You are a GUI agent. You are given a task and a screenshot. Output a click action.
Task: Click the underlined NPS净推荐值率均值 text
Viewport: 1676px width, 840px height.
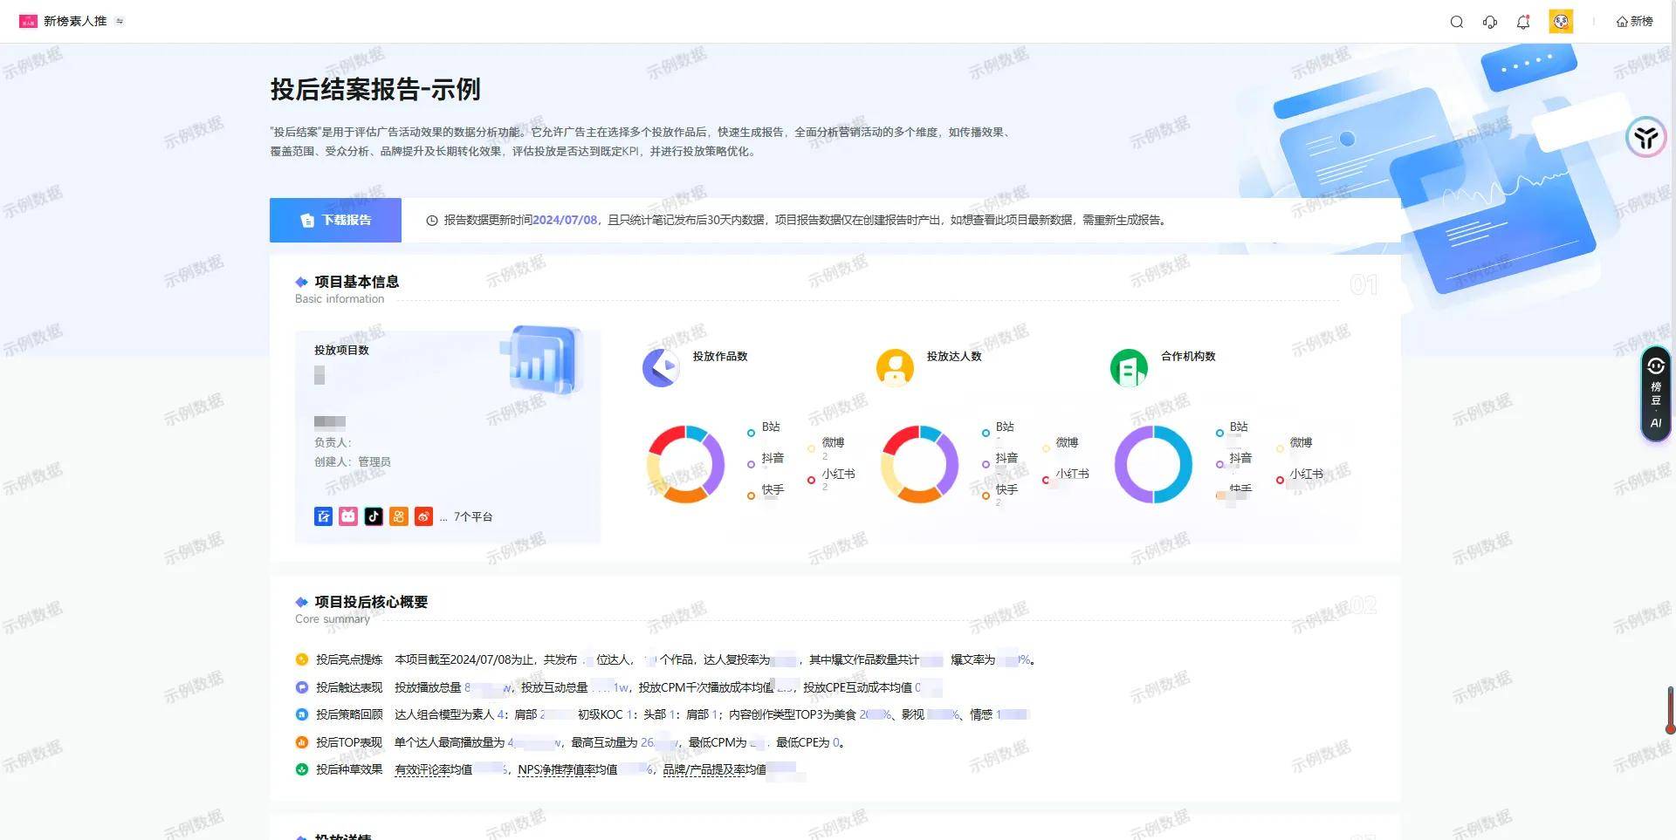pos(567,770)
